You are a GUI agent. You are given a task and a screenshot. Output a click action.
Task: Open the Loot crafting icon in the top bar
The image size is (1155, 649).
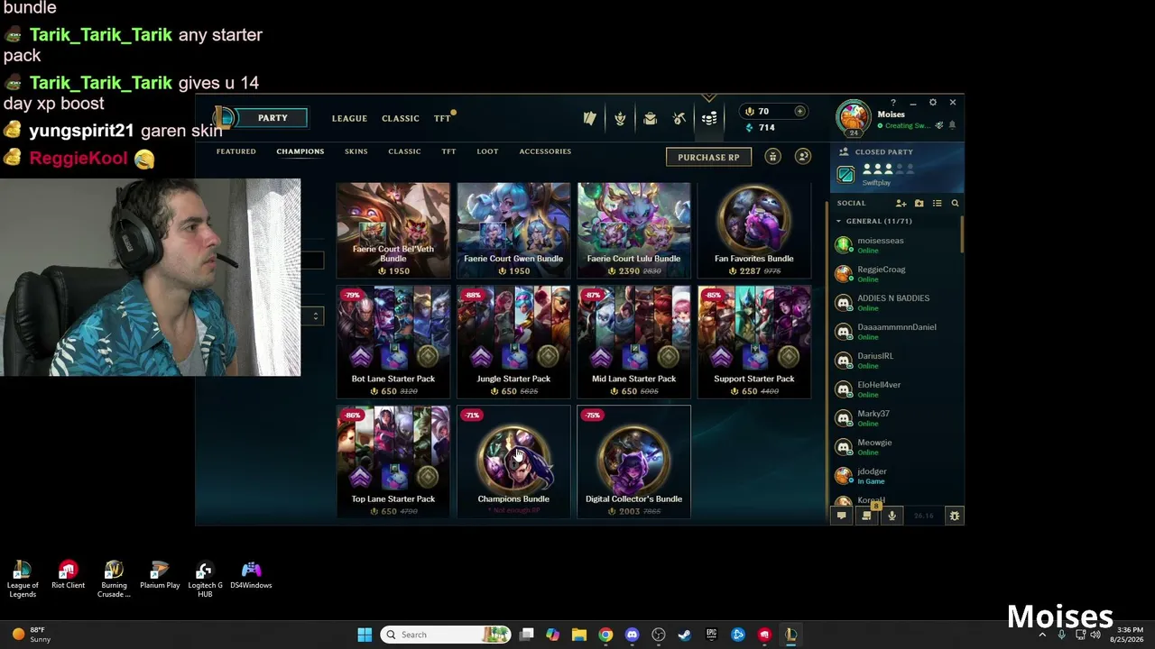[x=679, y=118]
